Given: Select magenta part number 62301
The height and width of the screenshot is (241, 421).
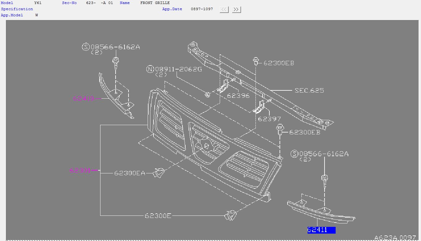Looking at the screenshot, I should click(80, 170).
